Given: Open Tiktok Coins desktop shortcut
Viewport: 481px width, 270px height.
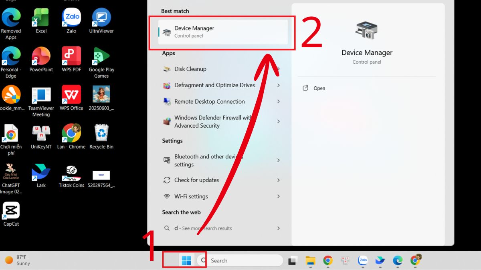Looking at the screenshot, I should click(x=71, y=175).
